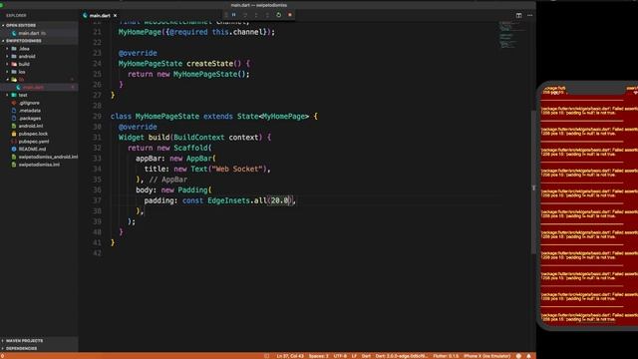Open the swipetodismiss_android.iml file
Screen dimensions: 638x359
click(x=39, y=157)
